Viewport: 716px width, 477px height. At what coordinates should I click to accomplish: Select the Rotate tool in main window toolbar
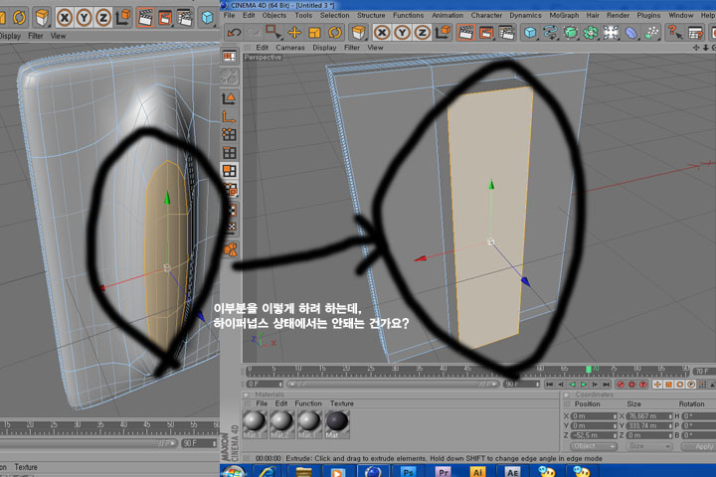coord(335,33)
